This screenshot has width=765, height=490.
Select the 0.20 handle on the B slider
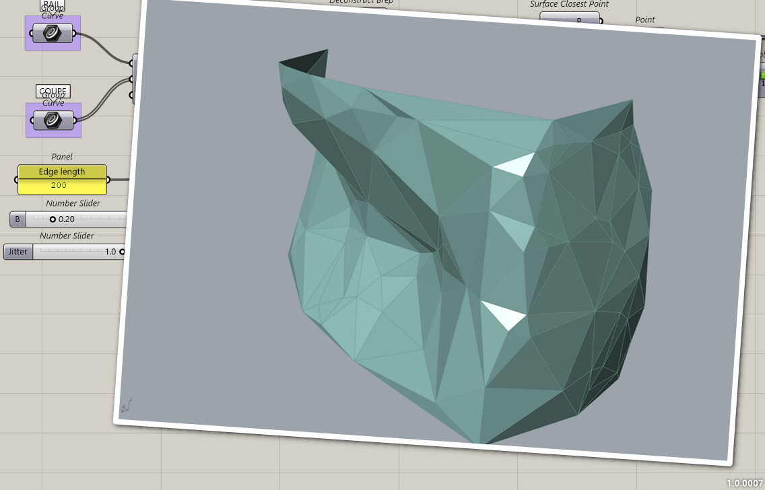(54, 219)
